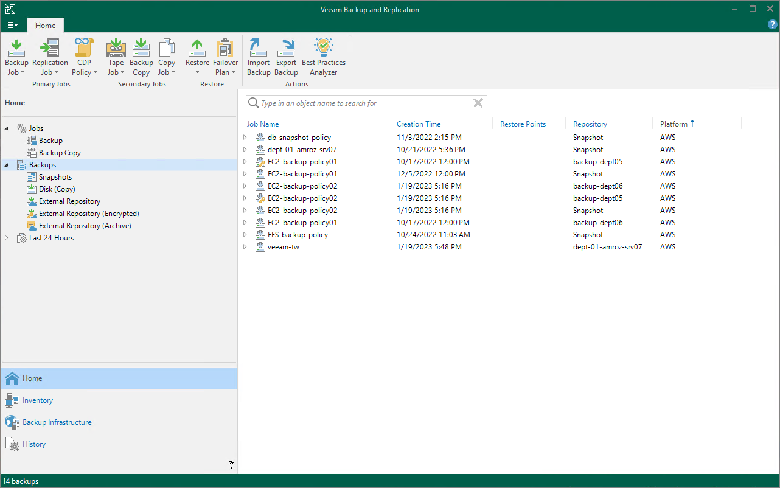Select the dept-01-amroz-srv07 job name

click(x=302, y=150)
